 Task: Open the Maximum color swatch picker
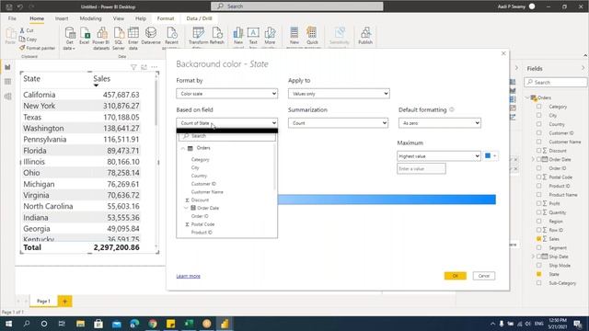click(491, 156)
